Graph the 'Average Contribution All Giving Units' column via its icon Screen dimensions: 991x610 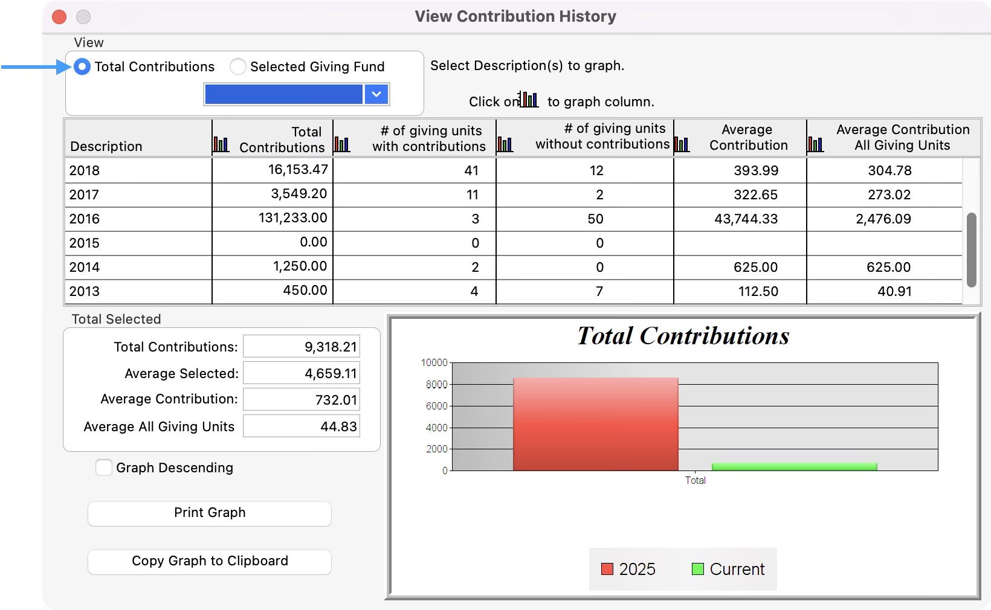pos(815,144)
